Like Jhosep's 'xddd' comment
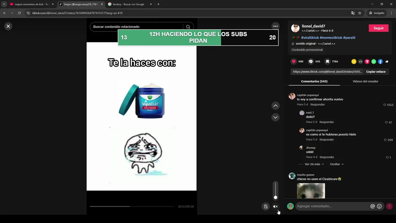This screenshot has height=223, width=396. pyautogui.click(x=387, y=158)
